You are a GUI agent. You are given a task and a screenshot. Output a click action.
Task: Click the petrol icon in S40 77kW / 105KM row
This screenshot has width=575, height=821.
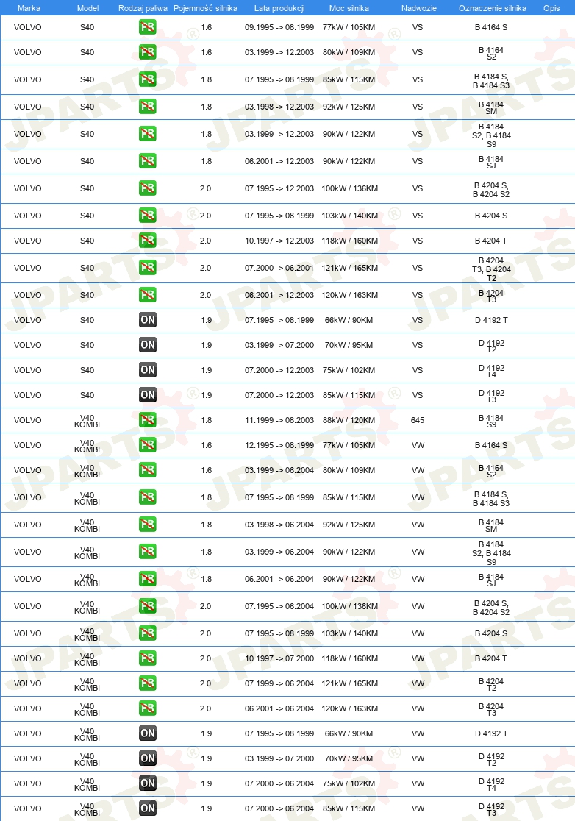[x=148, y=26]
